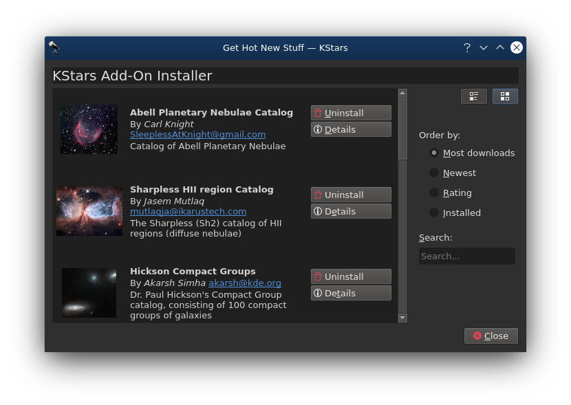Open the mutlaqja@ikarustech.com email link
Screen dimensions: 571x405
pyautogui.click(x=188, y=211)
